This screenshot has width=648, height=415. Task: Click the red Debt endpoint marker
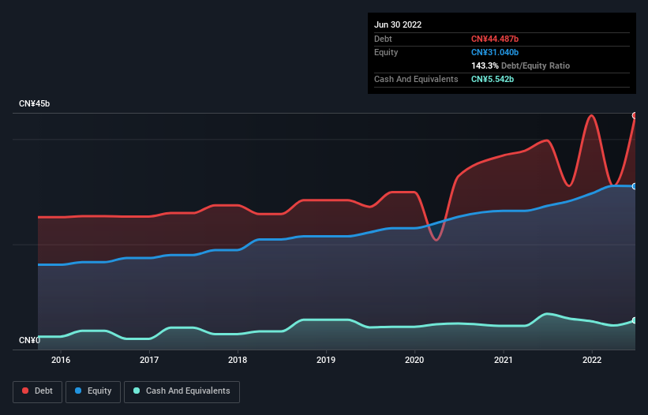(635, 116)
